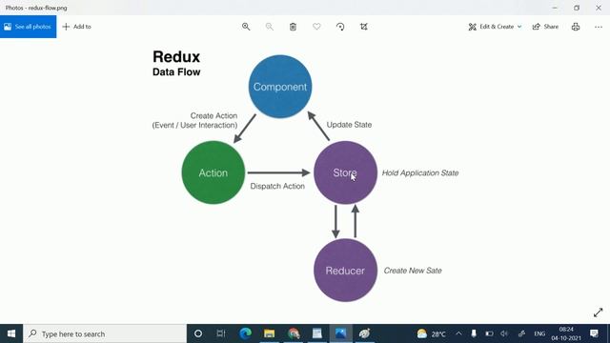Image resolution: width=610 pixels, height=343 pixels.
Task: Click the purple Store circle
Action: 345,172
